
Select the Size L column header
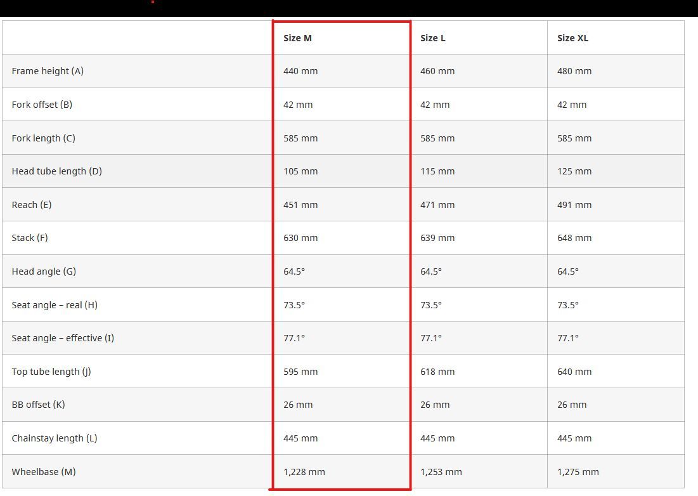pos(433,38)
